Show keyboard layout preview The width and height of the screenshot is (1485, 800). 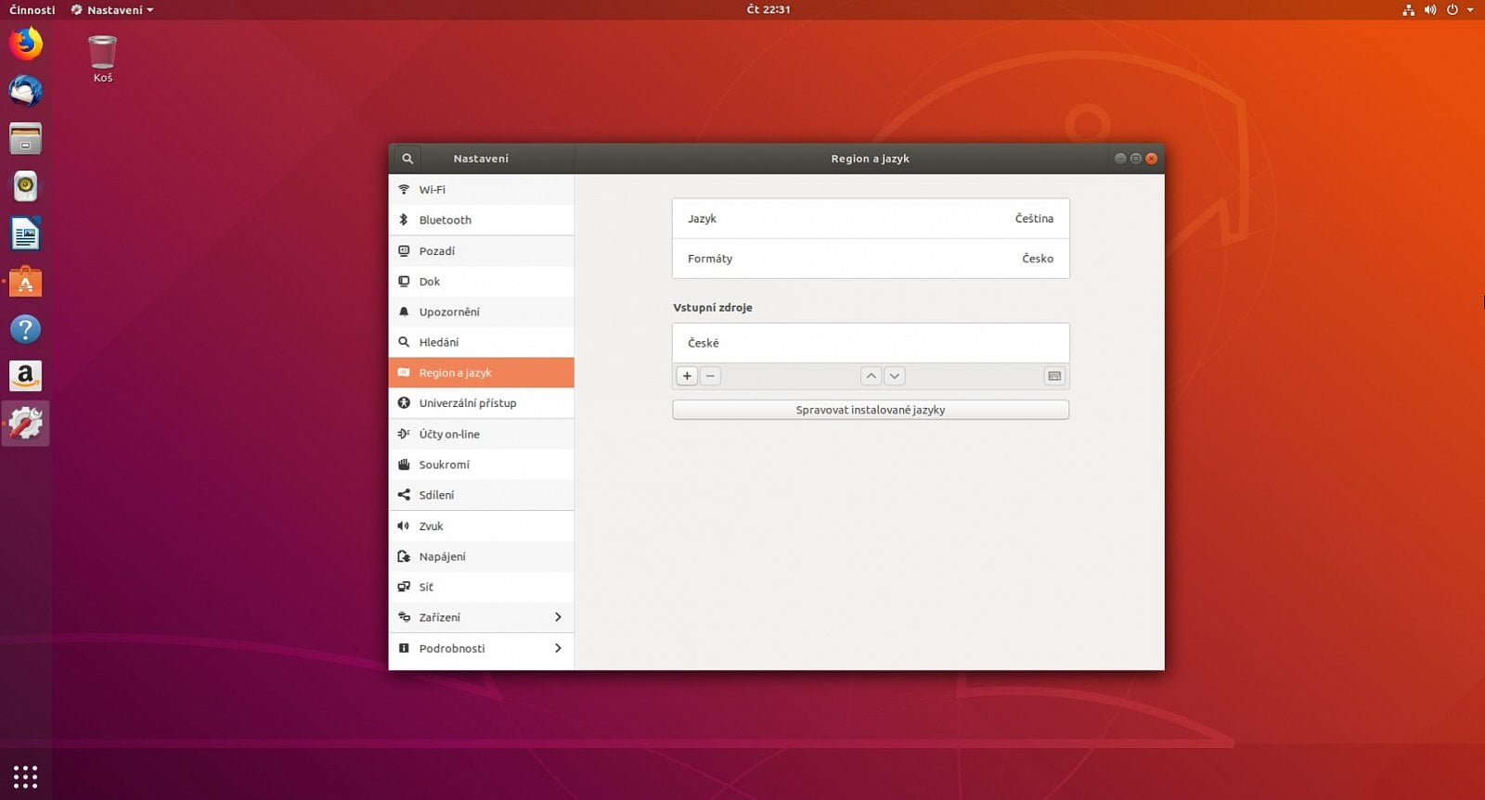pos(1054,376)
